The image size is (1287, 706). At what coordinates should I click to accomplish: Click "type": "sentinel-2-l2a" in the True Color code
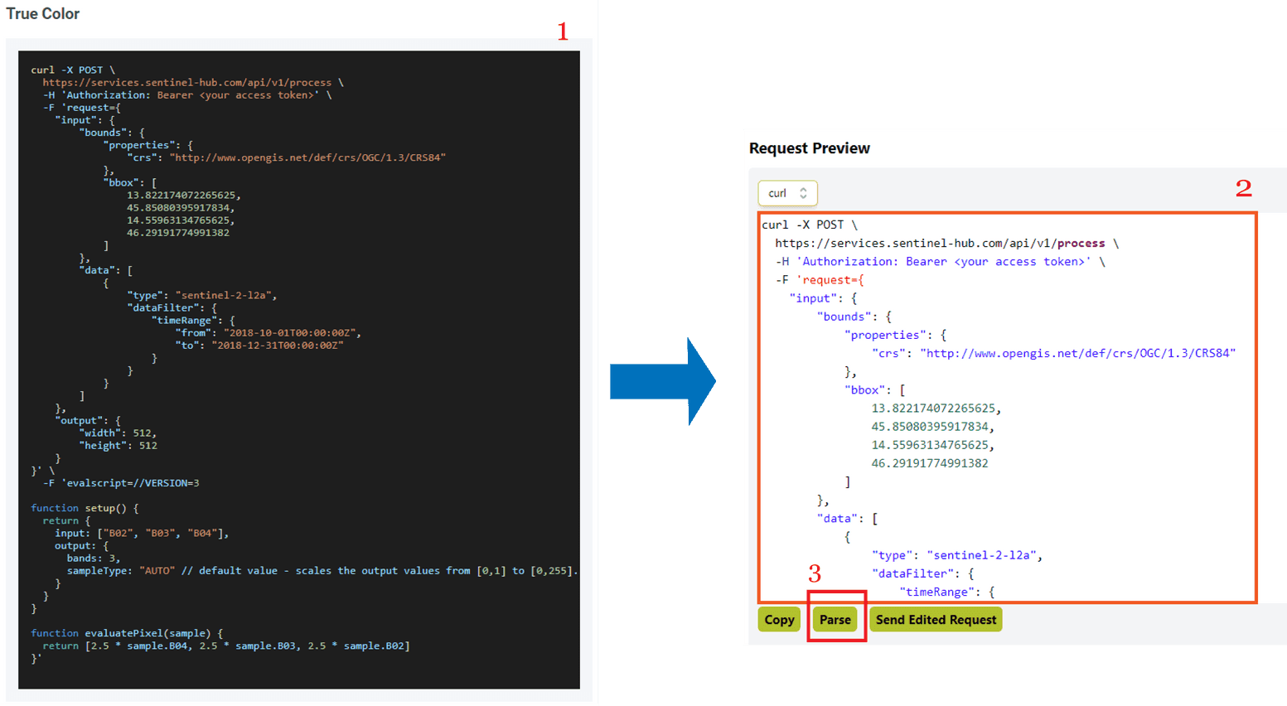pos(202,295)
